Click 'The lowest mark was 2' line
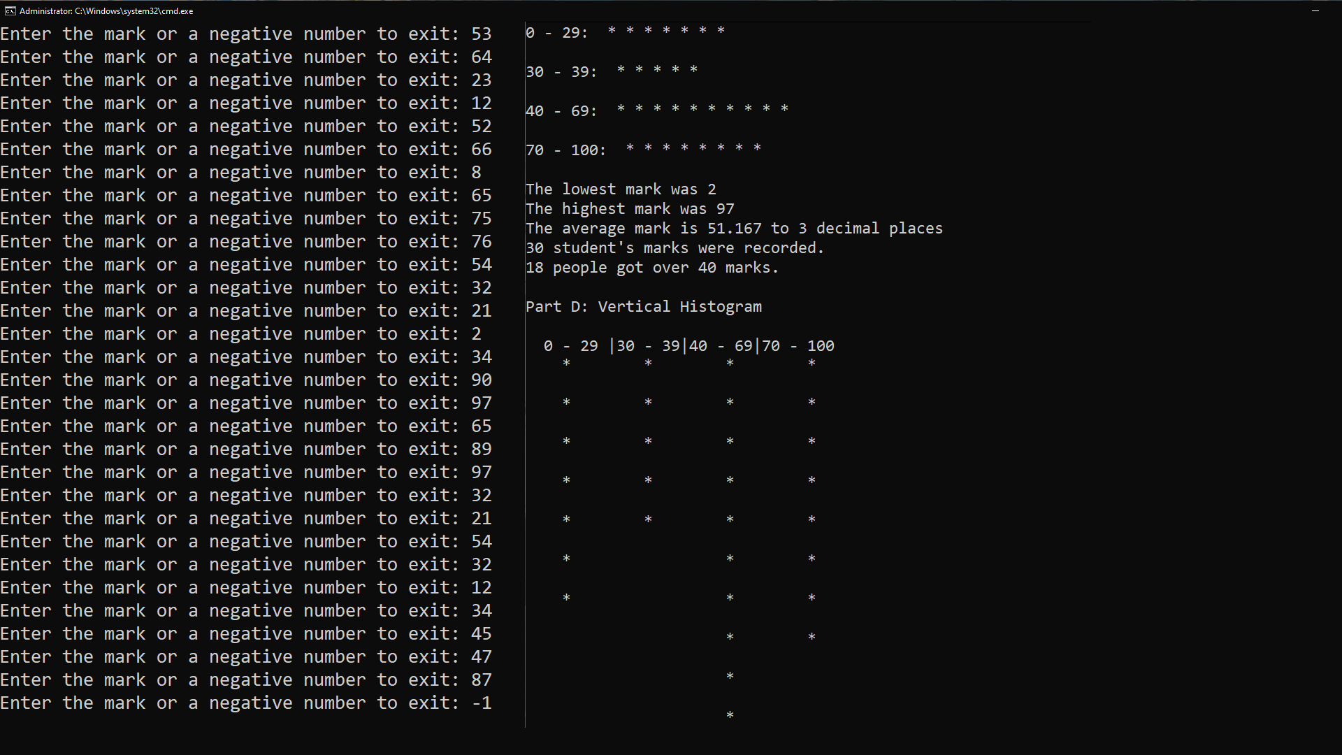 pyautogui.click(x=621, y=189)
